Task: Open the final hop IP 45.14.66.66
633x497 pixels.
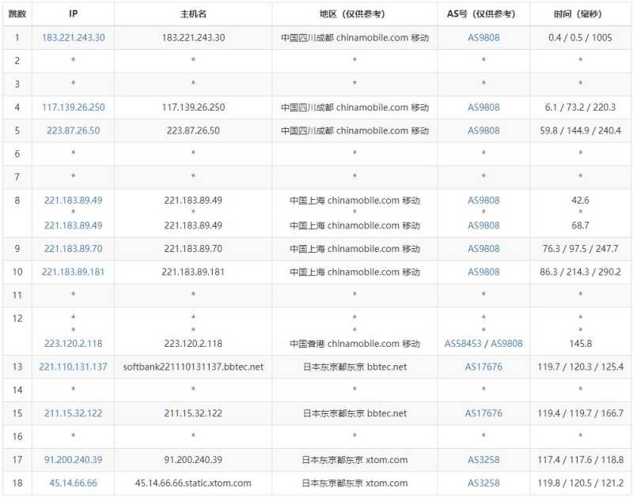Action: [72, 483]
